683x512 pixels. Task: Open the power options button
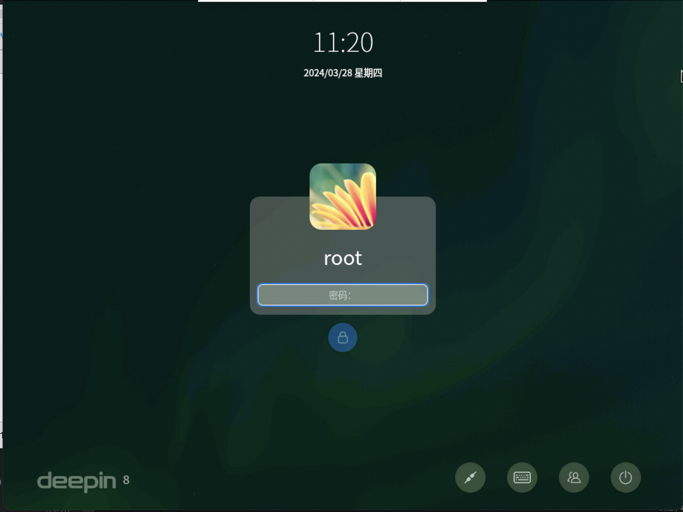pyautogui.click(x=626, y=477)
